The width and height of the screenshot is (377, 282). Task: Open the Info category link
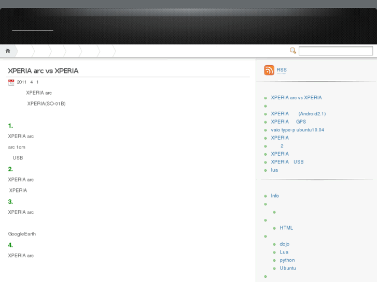click(275, 196)
